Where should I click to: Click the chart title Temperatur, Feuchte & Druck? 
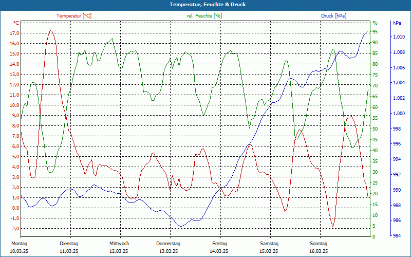point(208,5)
